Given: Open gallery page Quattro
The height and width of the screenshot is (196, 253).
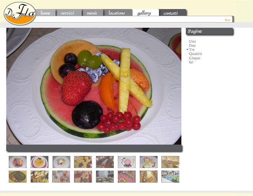Looking at the screenshot, I should pyautogui.click(x=195, y=54).
